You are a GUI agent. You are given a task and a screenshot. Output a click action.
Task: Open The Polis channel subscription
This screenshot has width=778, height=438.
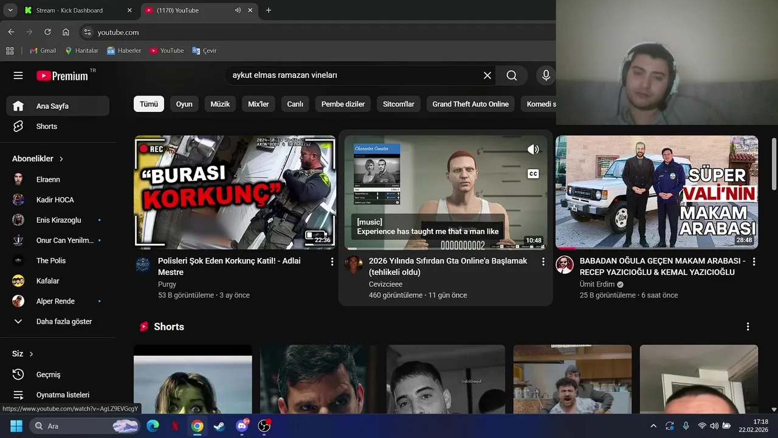pyautogui.click(x=58, y=260)
